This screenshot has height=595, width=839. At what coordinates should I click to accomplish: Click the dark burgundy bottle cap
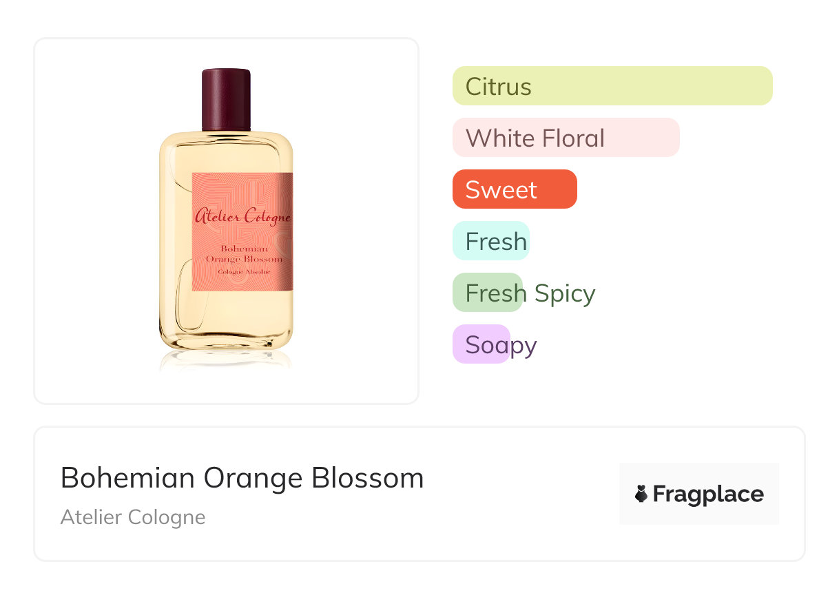click(x=226, y=99)
